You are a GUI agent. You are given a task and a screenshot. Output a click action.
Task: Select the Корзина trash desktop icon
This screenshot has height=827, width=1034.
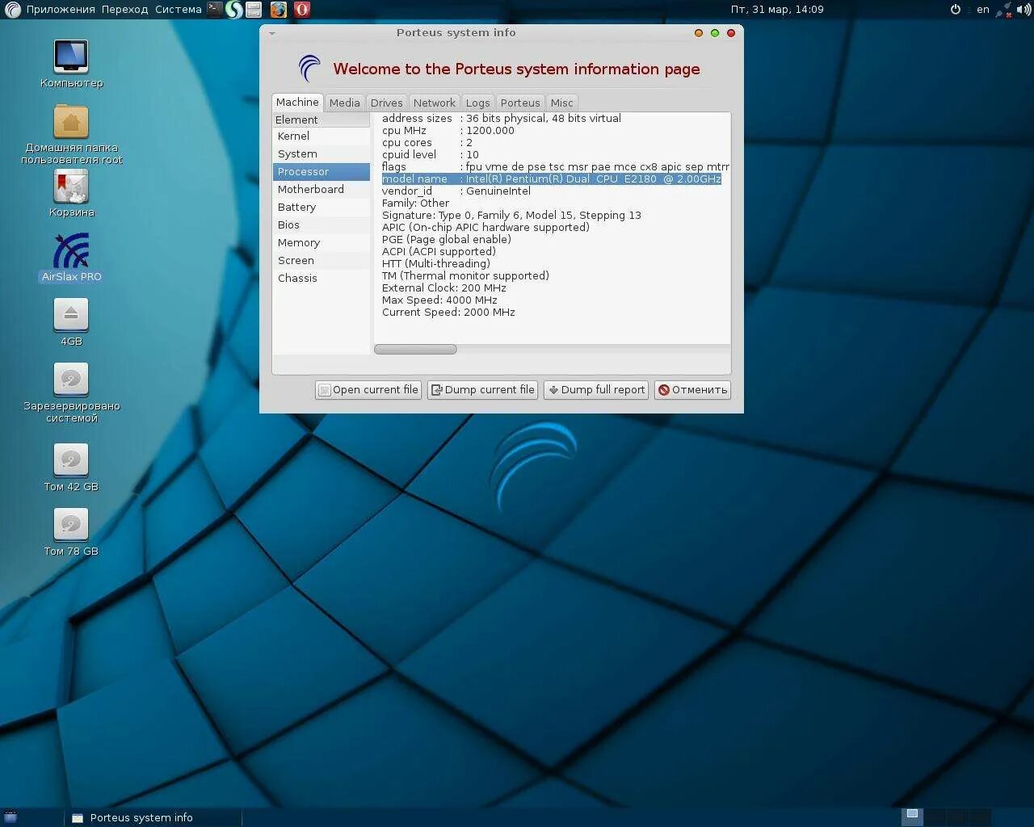click(x=71, y=194)
